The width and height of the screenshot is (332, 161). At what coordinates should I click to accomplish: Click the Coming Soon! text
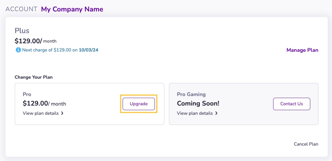click(x=198, y=104)
